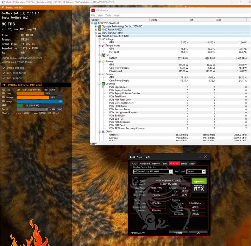The height and width of the screenshot is (246, 251).
Task: Collapse the NVIDIA GeForce RTX 4060 FurMark section
Action: pyautogui.click(x=4, y=85)
